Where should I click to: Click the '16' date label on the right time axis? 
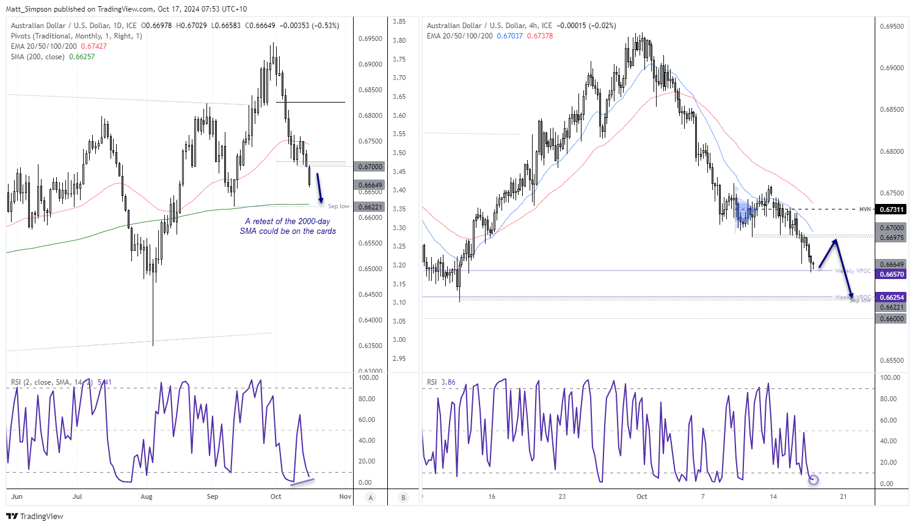[x=492, y=496]
